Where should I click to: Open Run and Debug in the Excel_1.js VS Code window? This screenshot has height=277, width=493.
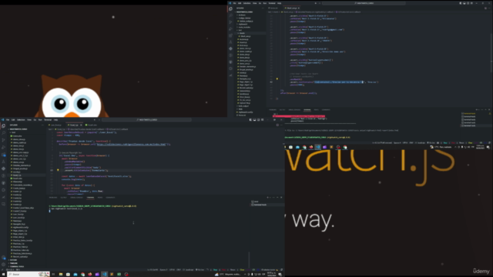(x=3, y=147)
